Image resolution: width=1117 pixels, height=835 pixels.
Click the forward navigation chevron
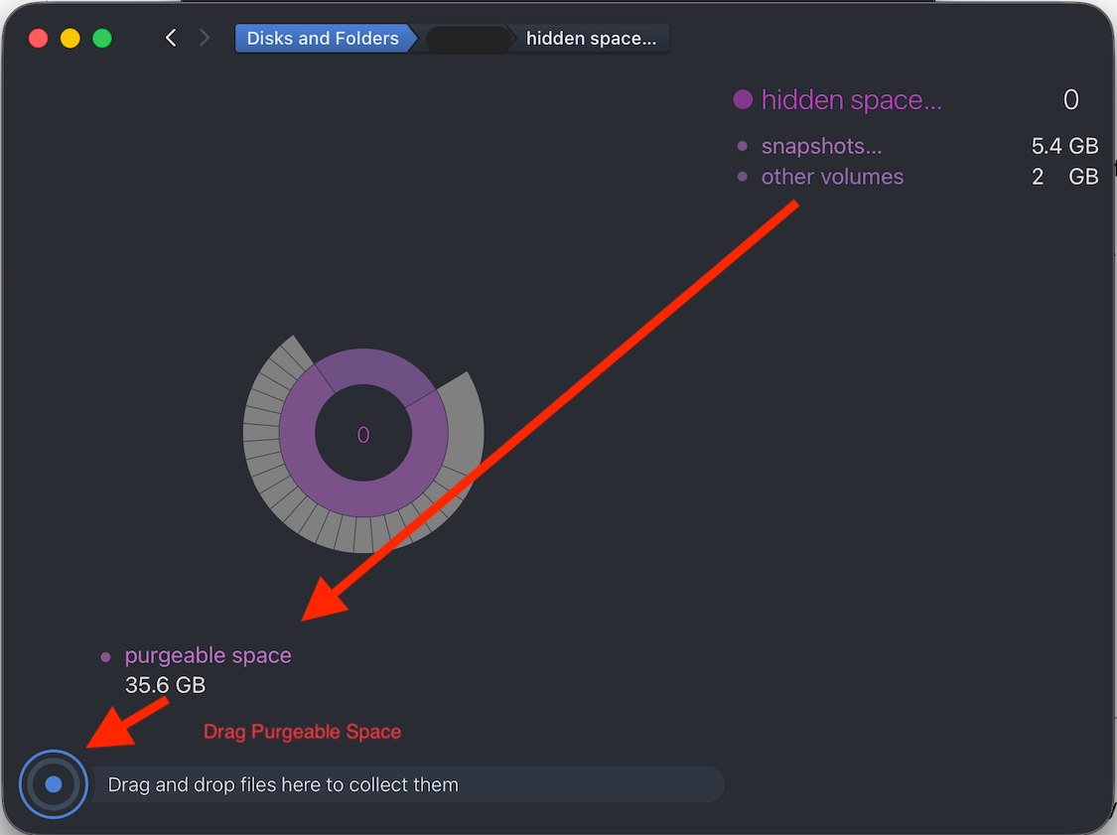coord(205,38)
